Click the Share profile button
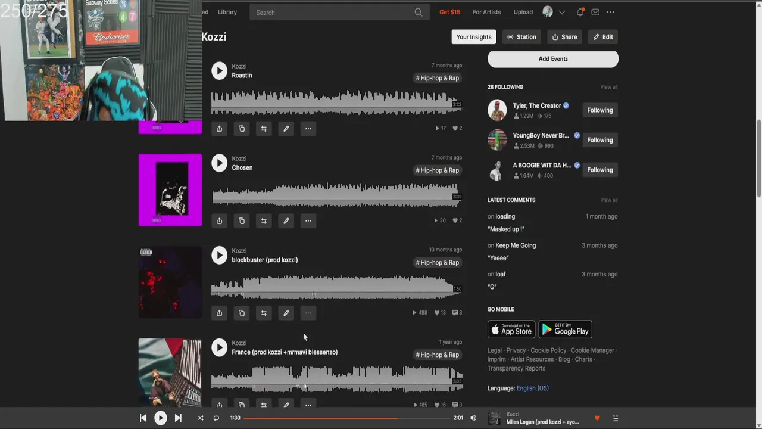The image size is (762, 429). 564,37
